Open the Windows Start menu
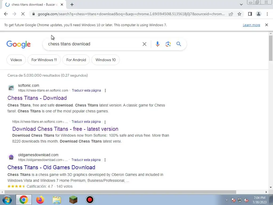Viewport: 273px width, 205px height. coord(7,200)
